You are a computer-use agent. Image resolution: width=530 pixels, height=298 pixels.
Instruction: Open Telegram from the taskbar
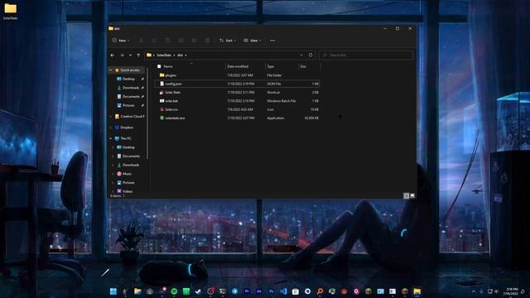coord(234,291)
